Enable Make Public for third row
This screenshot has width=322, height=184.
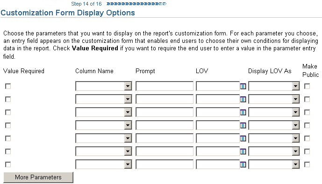click(x=307, y=112)
